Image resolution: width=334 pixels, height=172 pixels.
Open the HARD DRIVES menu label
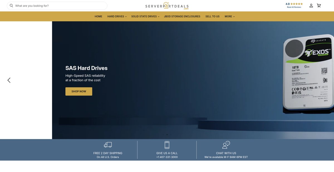116,16
